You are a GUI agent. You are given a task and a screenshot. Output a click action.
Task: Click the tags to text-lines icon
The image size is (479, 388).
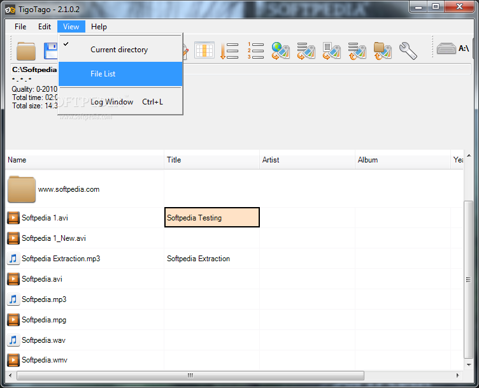tap(357, 51)
